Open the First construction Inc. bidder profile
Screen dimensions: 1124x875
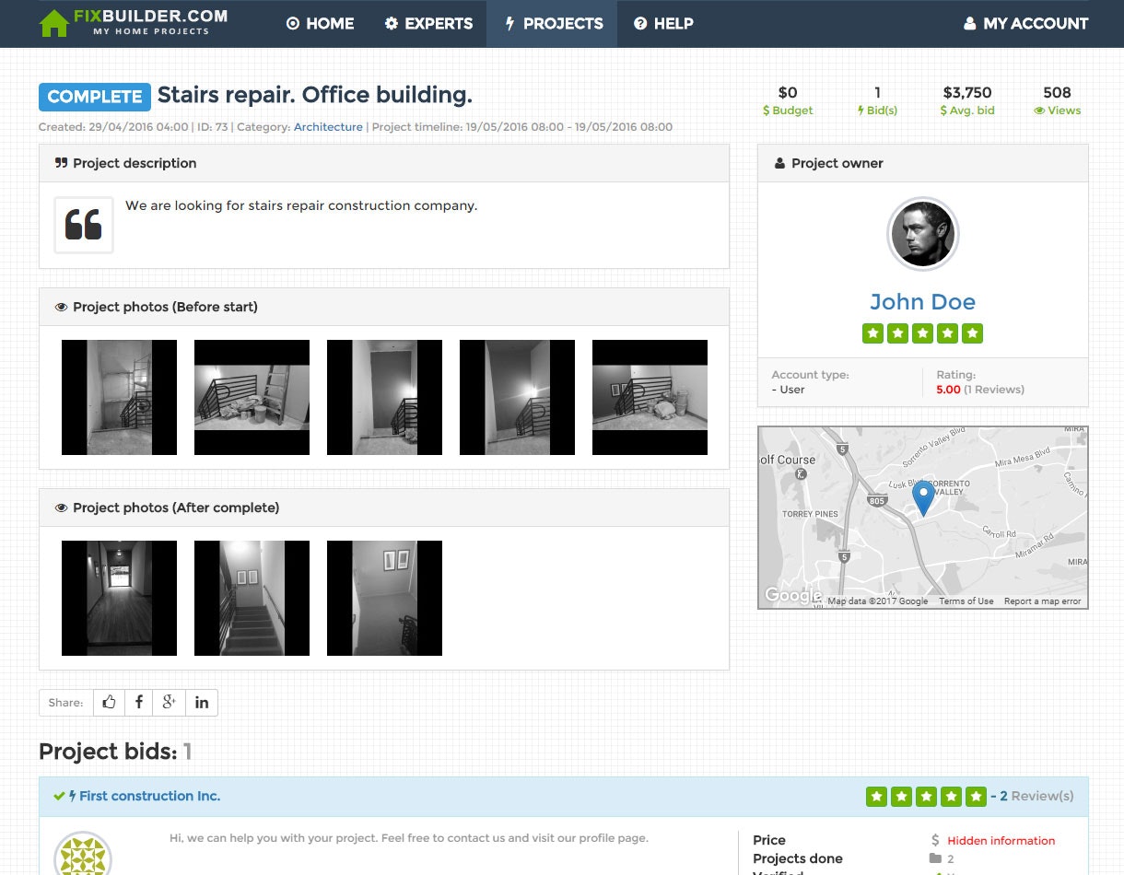[x=149, y=796]
